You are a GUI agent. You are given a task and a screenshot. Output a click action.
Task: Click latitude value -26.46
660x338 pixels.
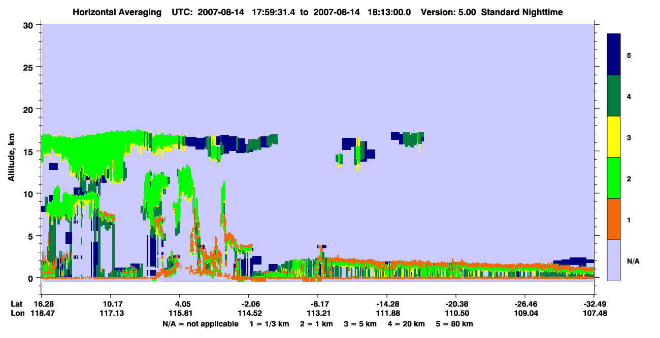click(525, 304)
